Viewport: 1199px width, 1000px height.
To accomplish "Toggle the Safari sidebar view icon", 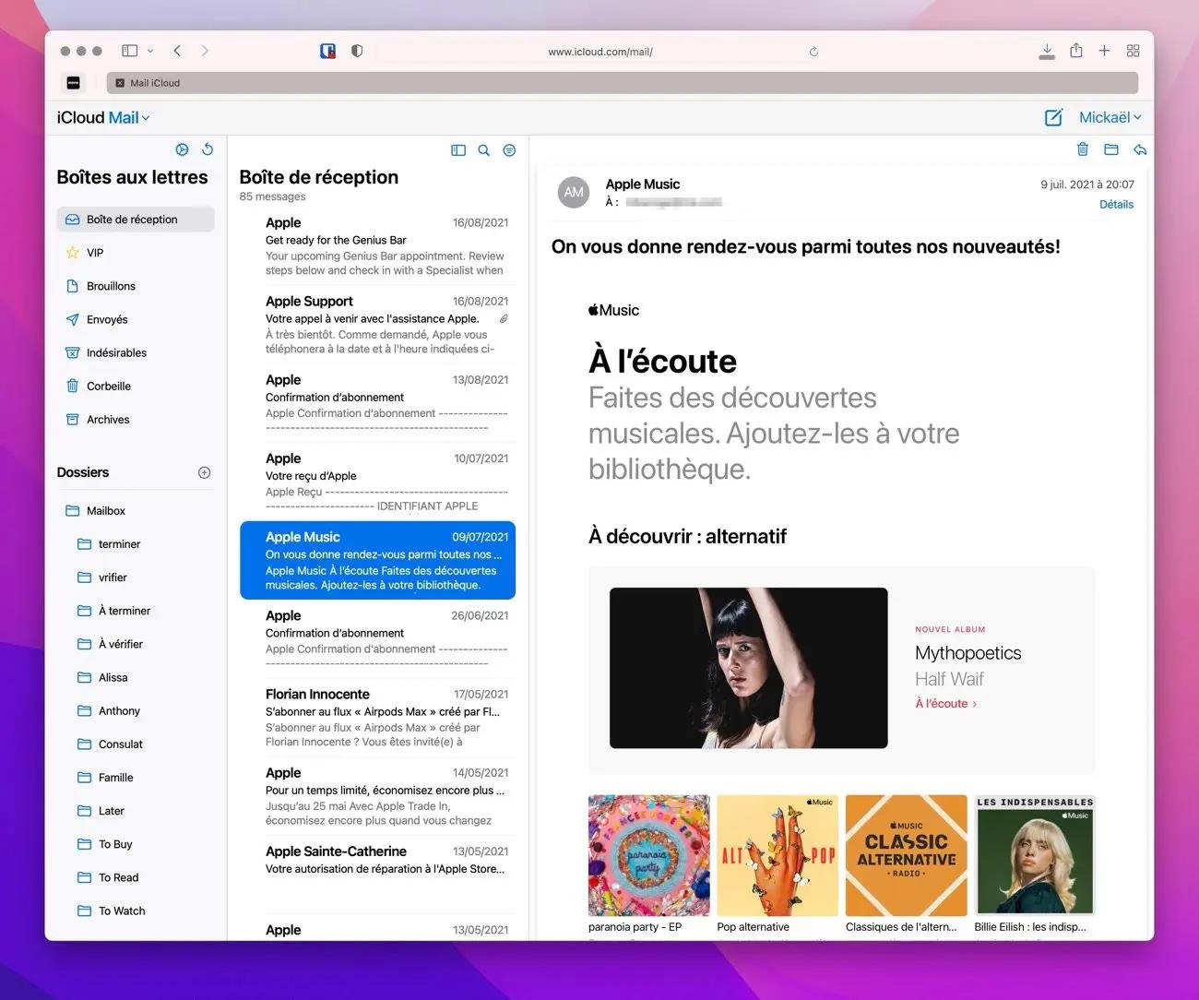I will click(129, 50).
